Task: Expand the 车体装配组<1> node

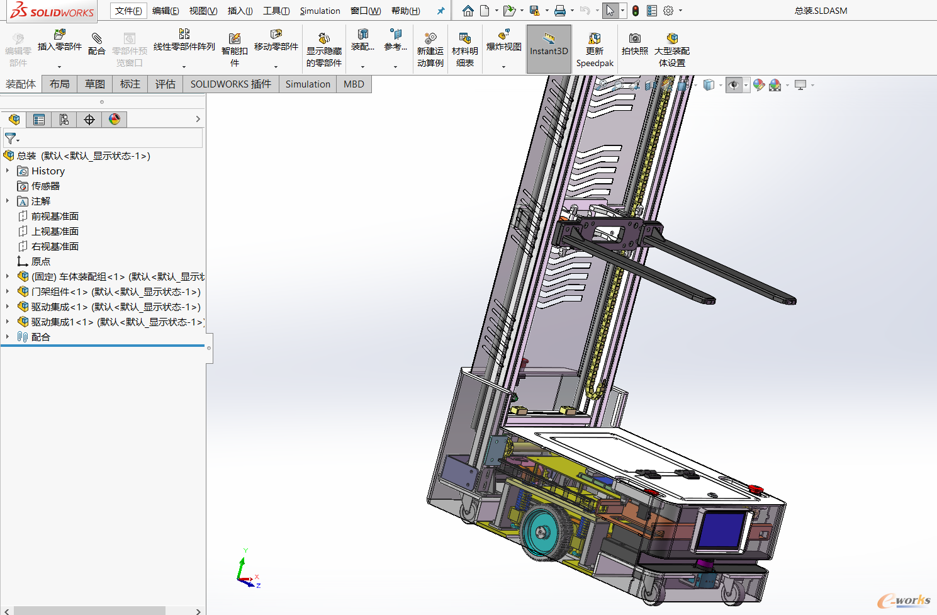Action: point(8,276)
